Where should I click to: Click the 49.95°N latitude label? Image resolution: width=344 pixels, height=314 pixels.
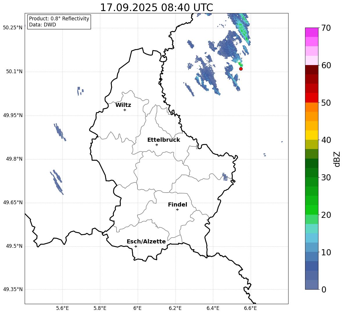pos(13,115)
